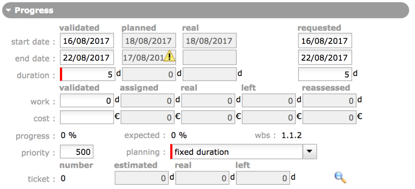The image size is (415, 189).
Task: Click the left cost field
Action: (269, 118)
